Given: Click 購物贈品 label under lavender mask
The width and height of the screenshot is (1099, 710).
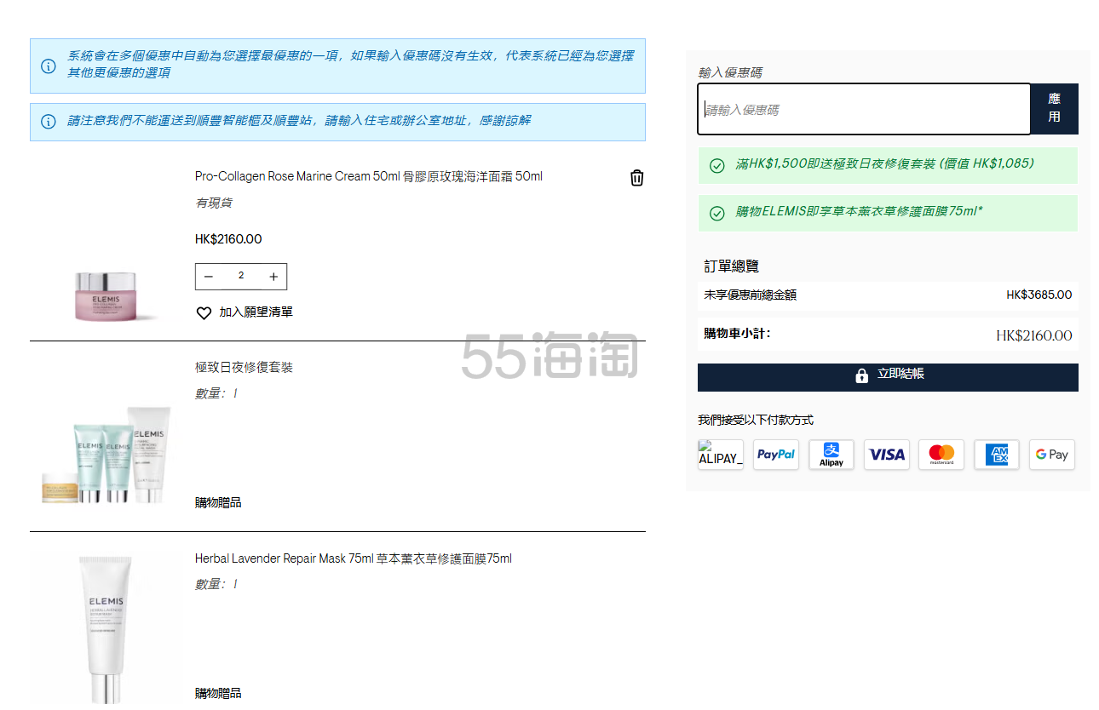Looking at the screenshot, I should [218, 693].
